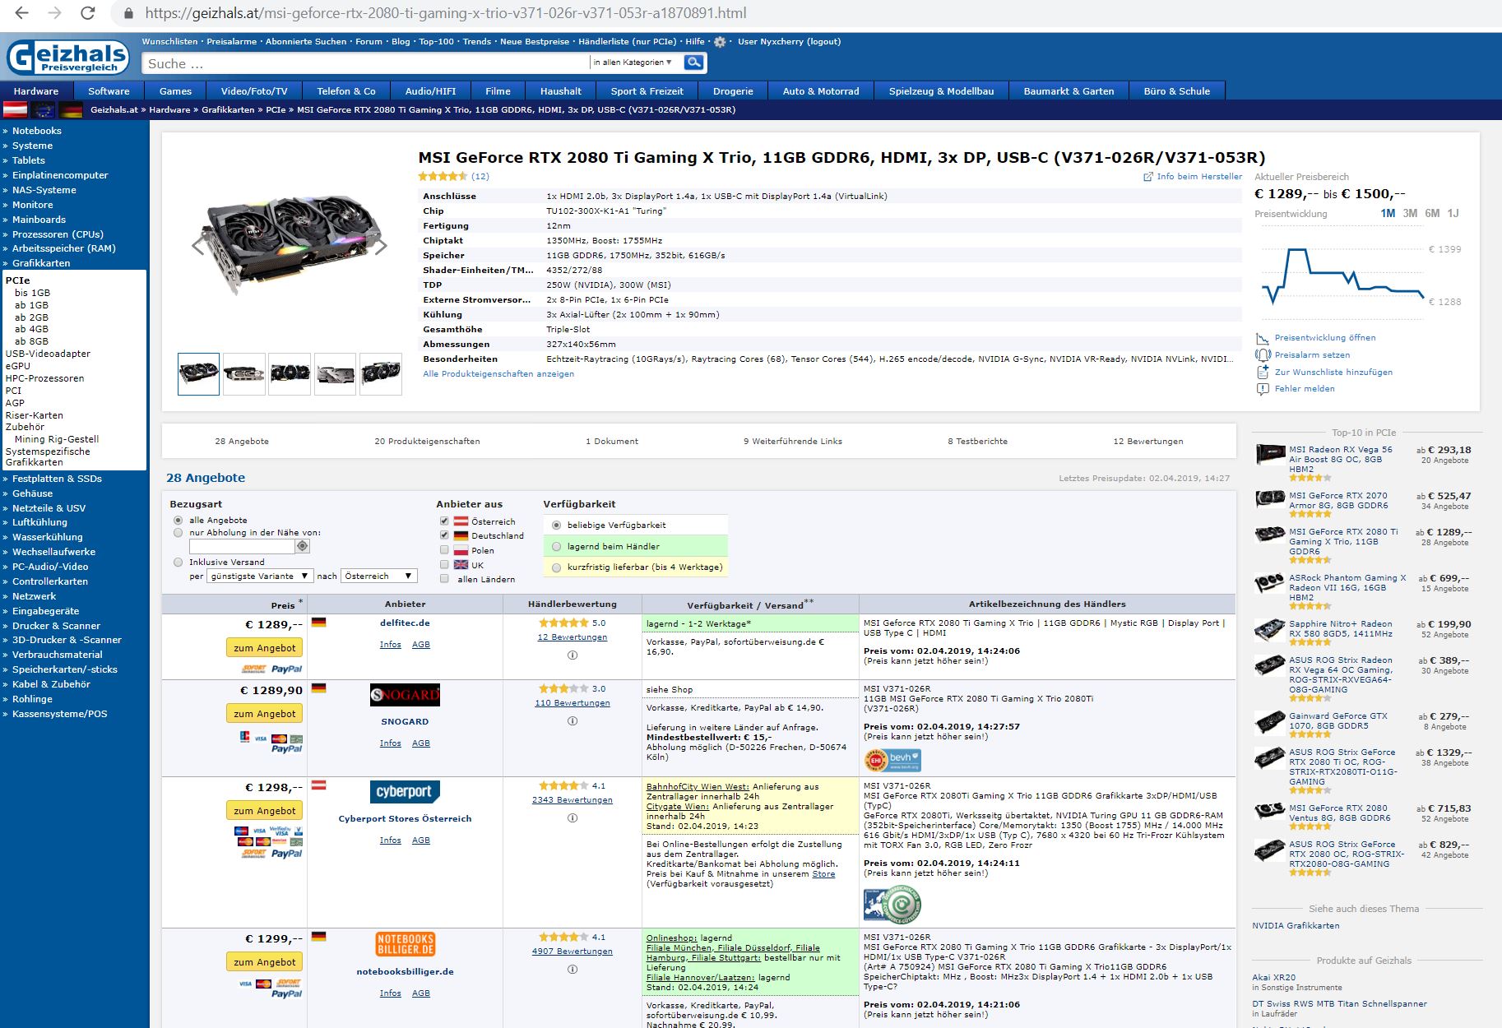Click the product star rating

click(x=443, y=176)
